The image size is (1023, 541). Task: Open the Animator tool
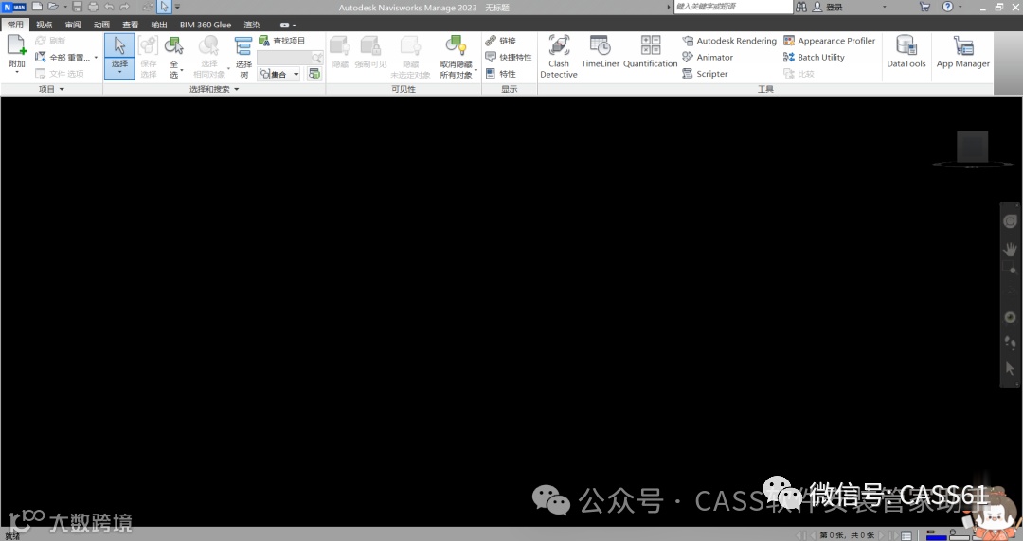708,58
